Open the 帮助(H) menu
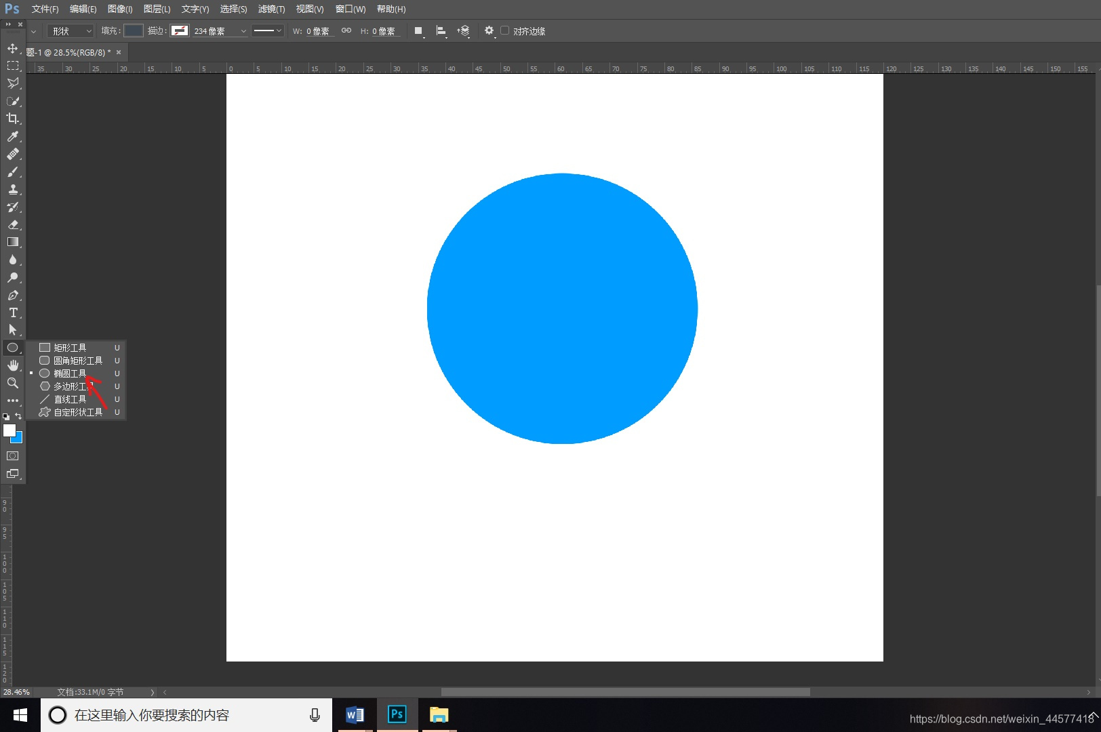This screenshot has height=732, width=1101. point(391,9)
